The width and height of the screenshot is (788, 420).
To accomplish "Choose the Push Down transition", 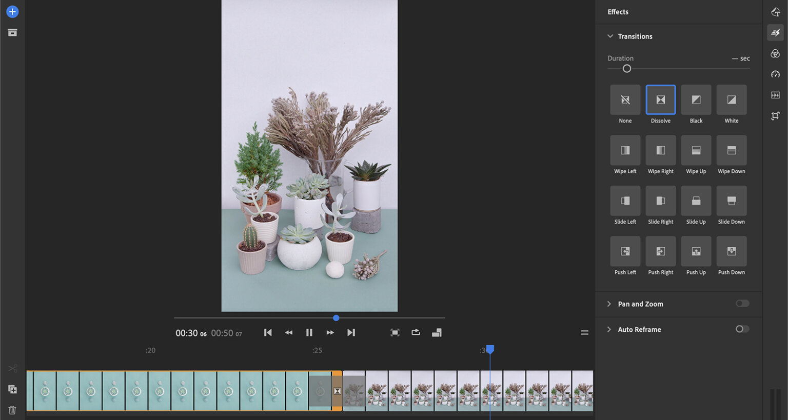I will click(731, 251).
